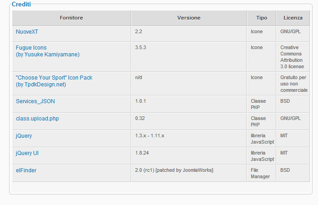Open the NuoveXT link
The width and height of the screenshot is (318, 205).
tap(27, 32)
